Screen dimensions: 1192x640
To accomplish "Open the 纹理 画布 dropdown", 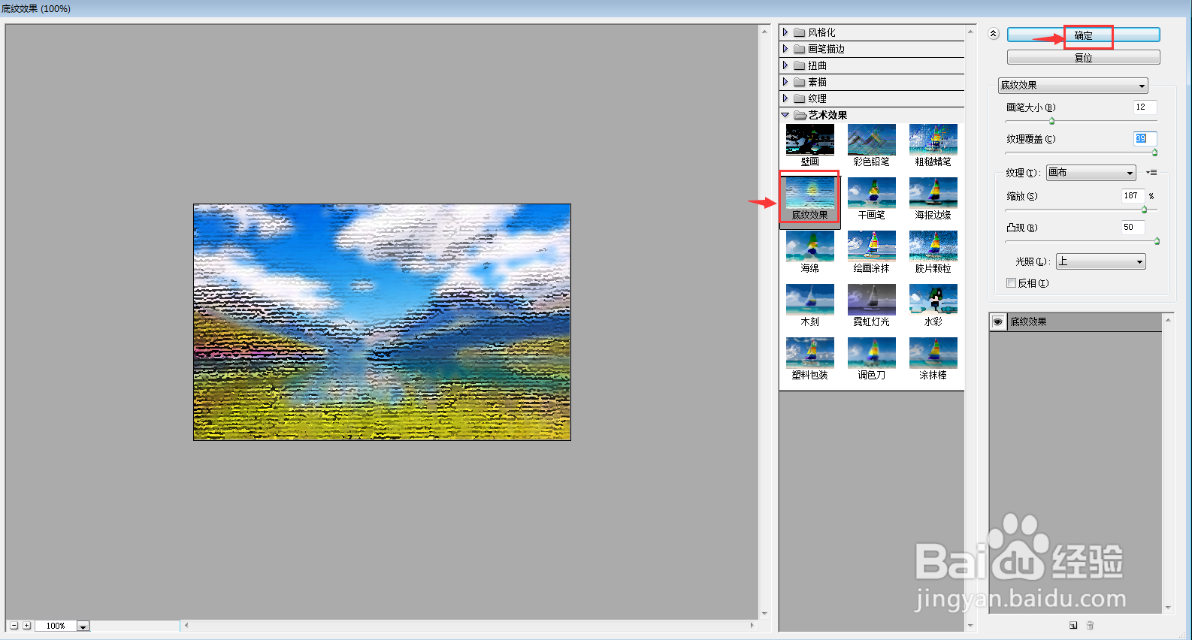I will pos(1091,173).
